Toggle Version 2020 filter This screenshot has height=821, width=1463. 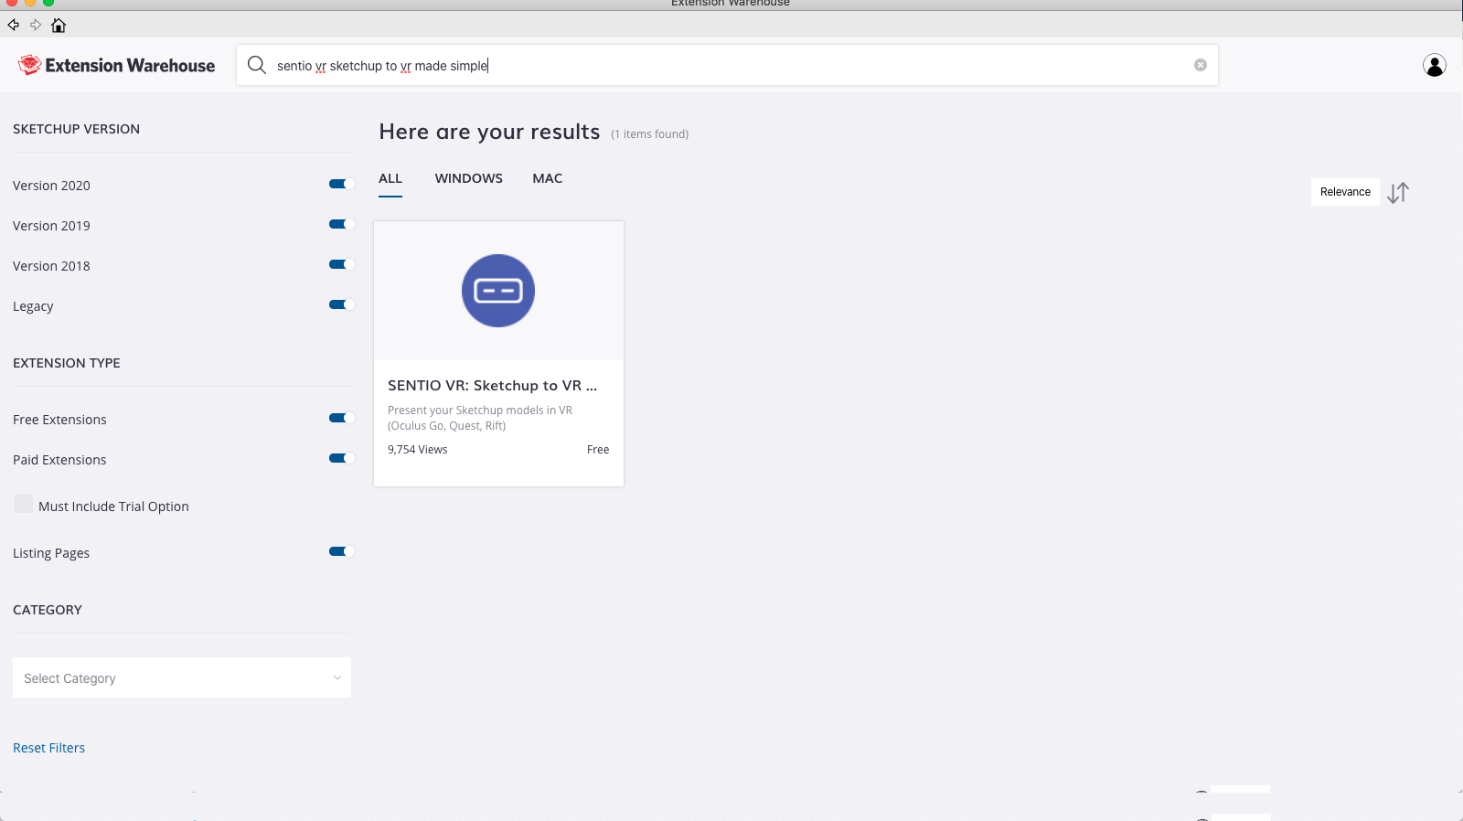coord(342,184)
